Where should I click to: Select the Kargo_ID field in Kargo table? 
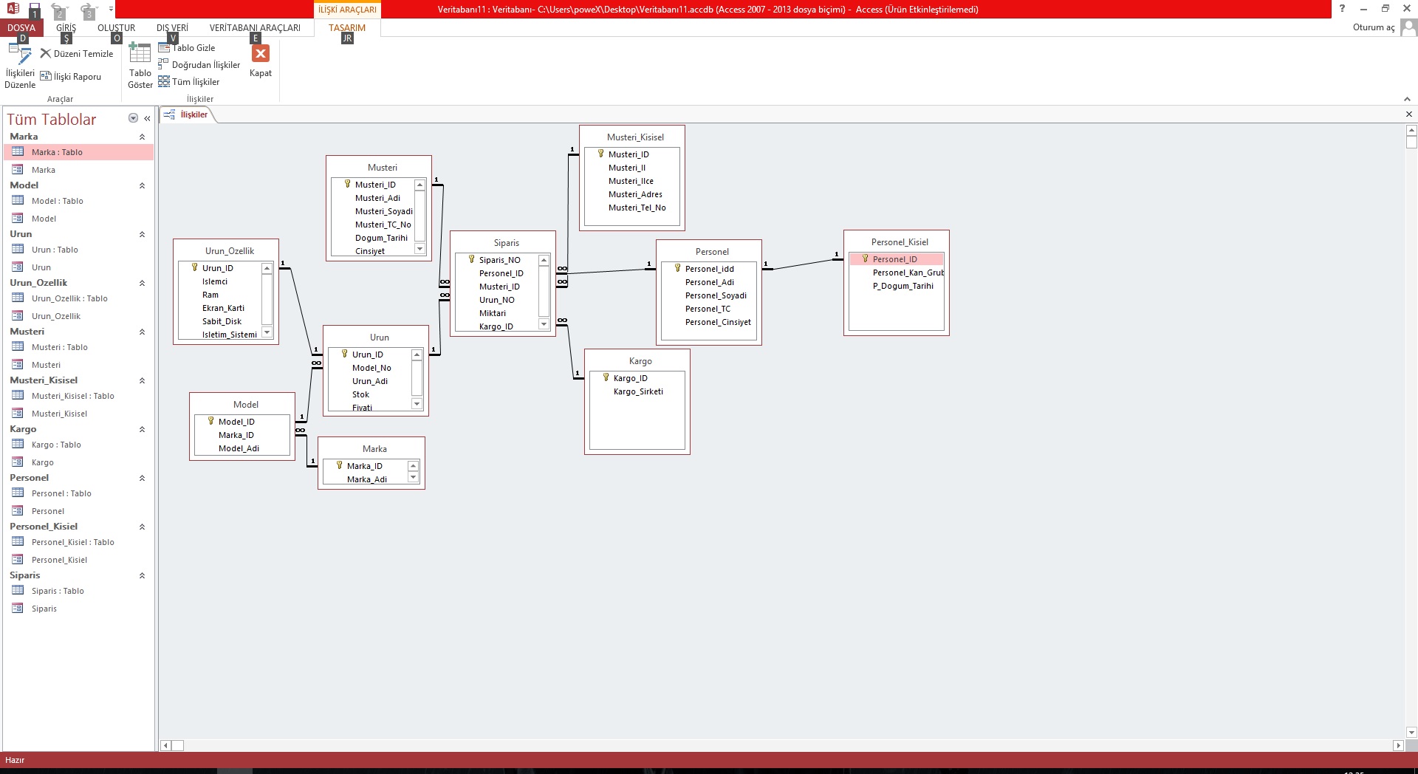tap(630, 378)
